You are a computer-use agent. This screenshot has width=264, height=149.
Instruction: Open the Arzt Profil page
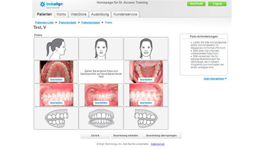click(x=196, y=4)
